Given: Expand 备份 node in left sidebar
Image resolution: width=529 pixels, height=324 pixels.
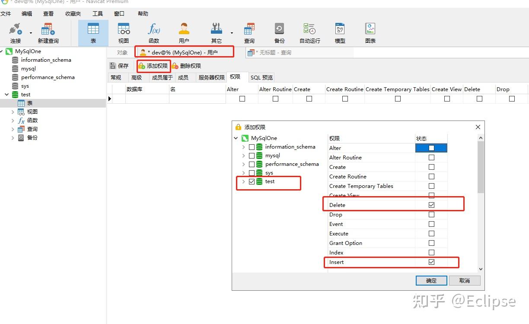Looking at the screenshot, I should pyautogui.click(x=13, y=138).
